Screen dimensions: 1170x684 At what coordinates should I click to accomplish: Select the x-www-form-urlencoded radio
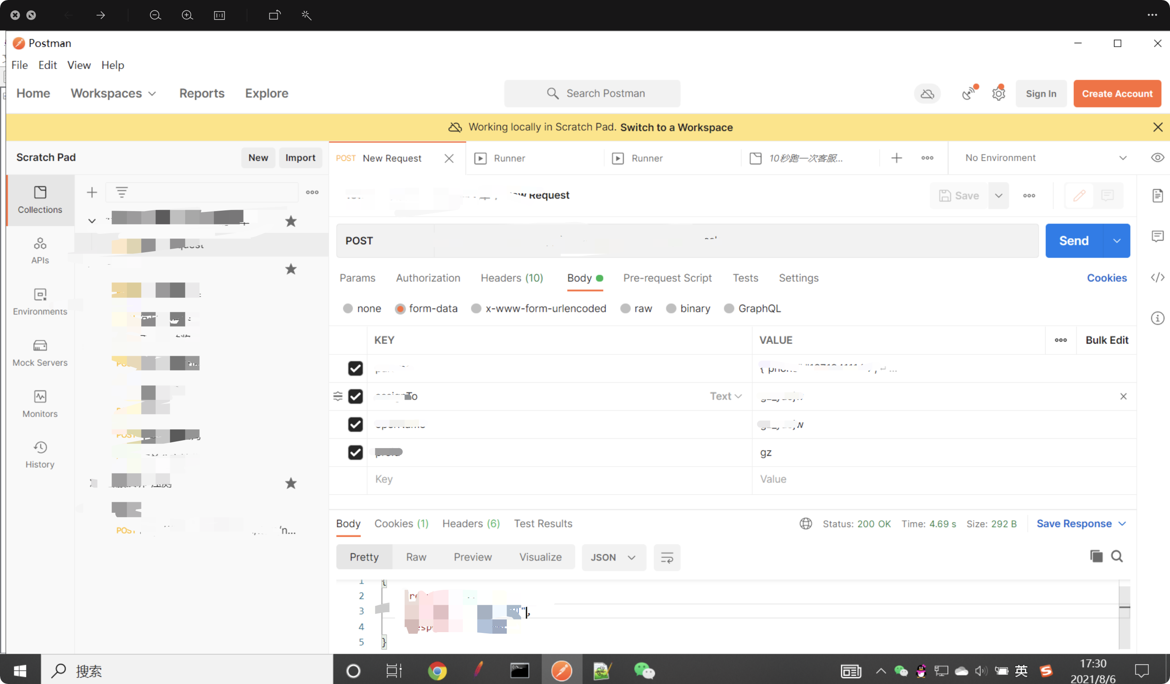476,309
